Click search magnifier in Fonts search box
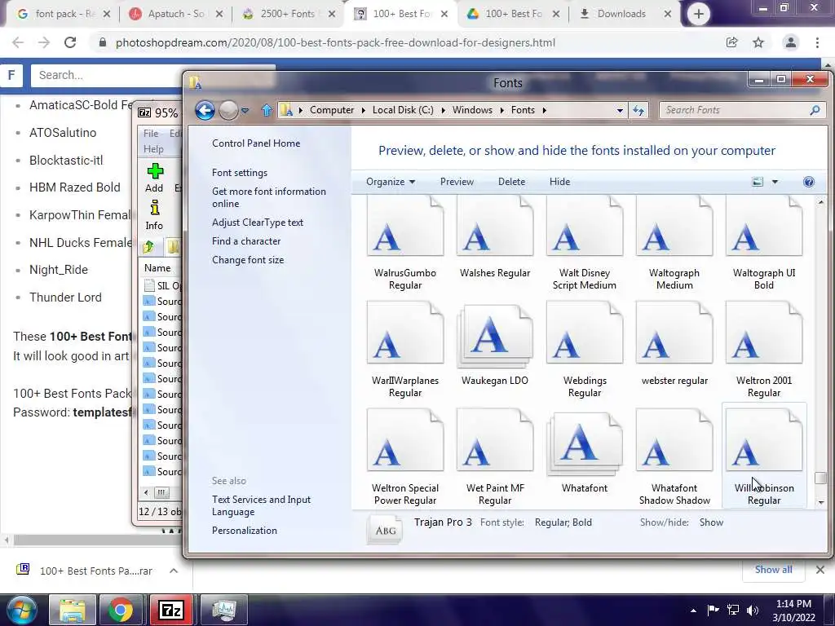Image resolution: width=835 pixels, height=626 pixels. click(x=815, y=110)
